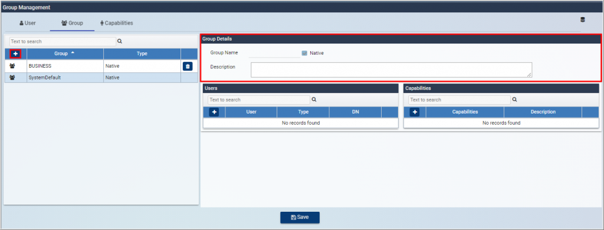Click the Save button
604x230 pixels.
(300, 217)
